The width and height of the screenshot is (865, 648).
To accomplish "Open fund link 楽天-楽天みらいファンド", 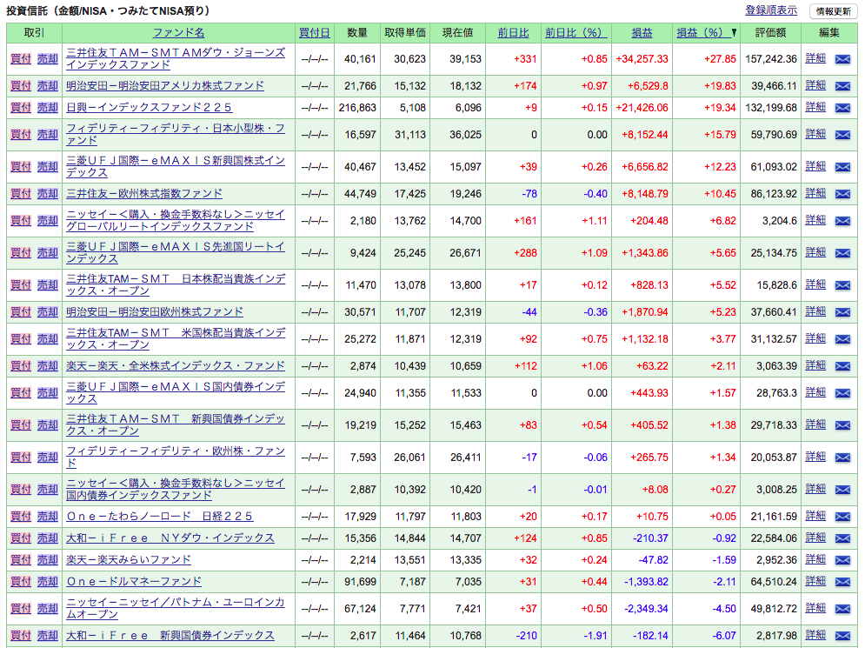I will click(x=129, y=559).
